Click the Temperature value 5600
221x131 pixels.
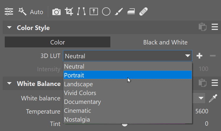click(202, 111)
